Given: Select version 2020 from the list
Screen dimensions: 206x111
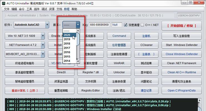Looking at the screenshot, I should [x=69, y=35].
